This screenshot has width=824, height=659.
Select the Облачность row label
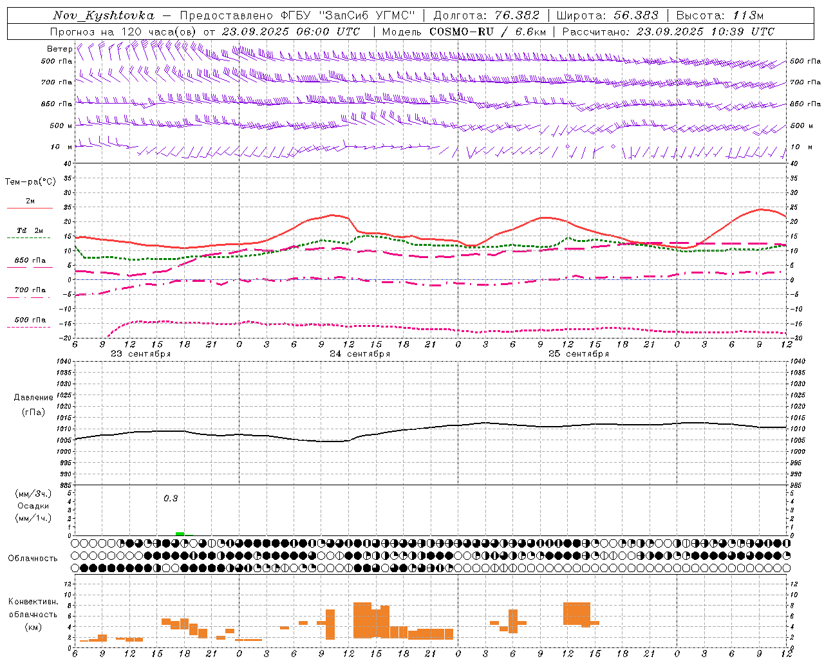[x=33, y=559]
